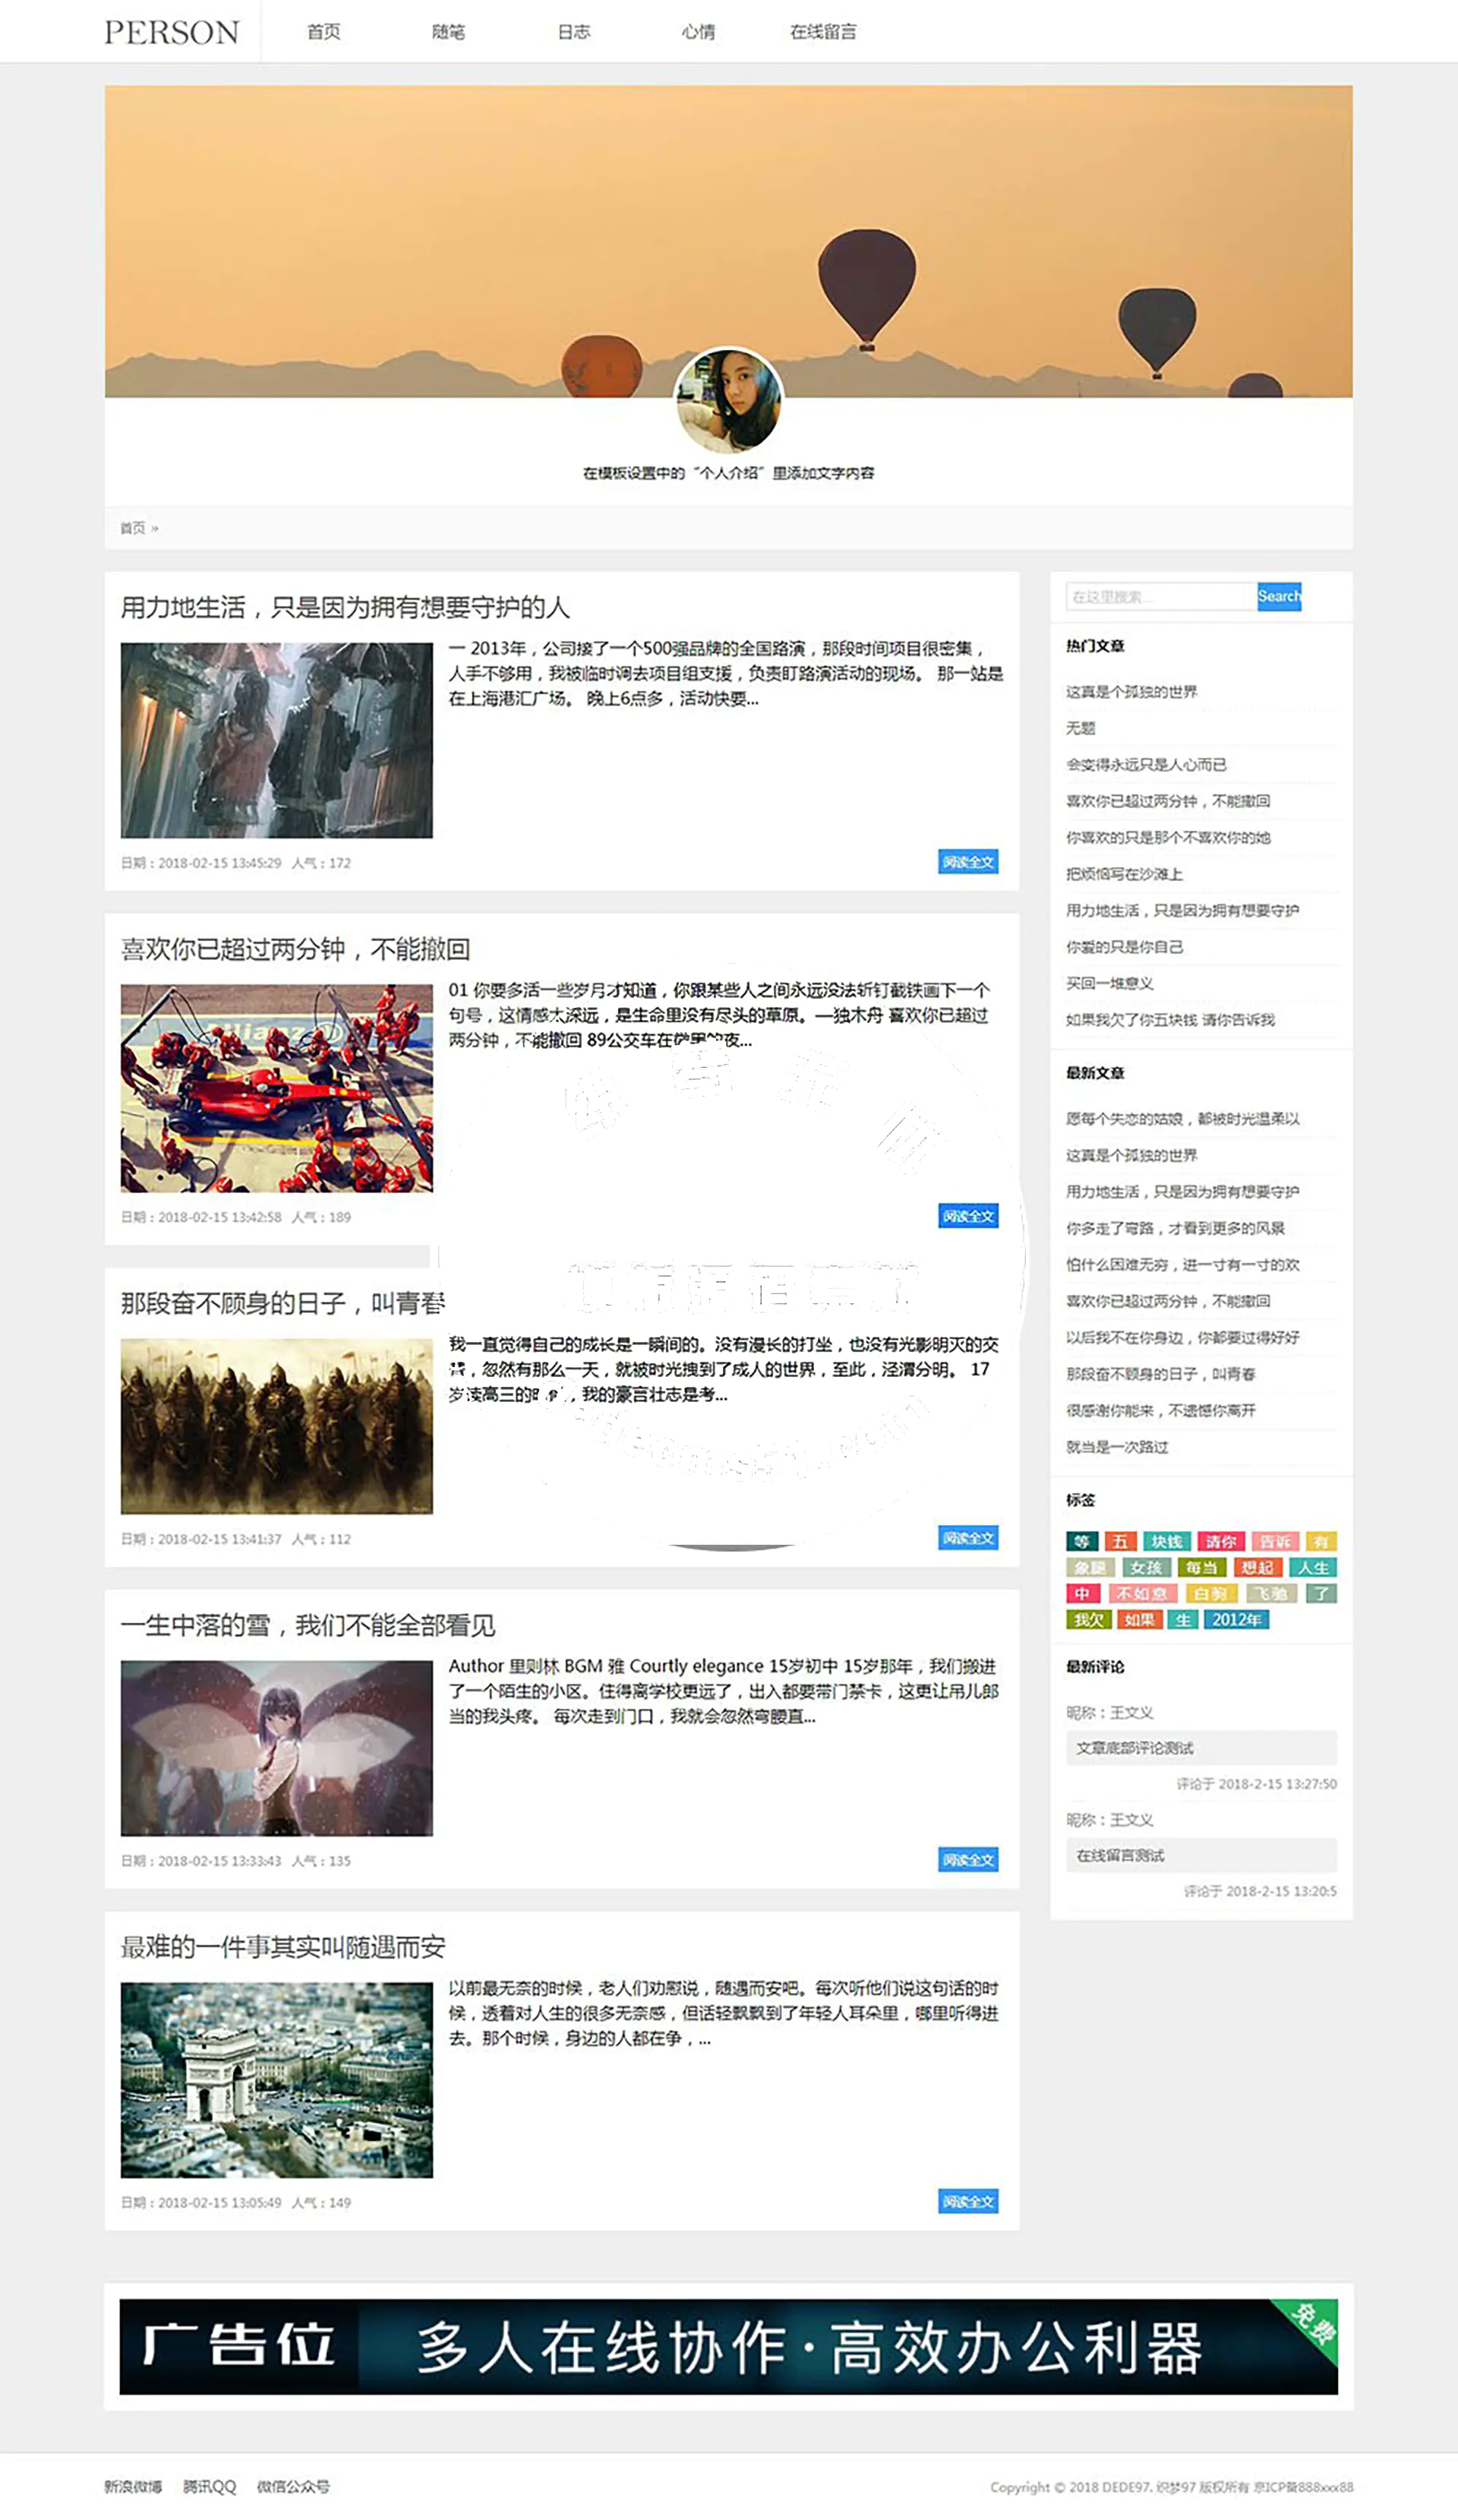This screenshot has height=2520, width=1458.
Task: Open the 在线留言 page from navigation
Action: (822, 32)
